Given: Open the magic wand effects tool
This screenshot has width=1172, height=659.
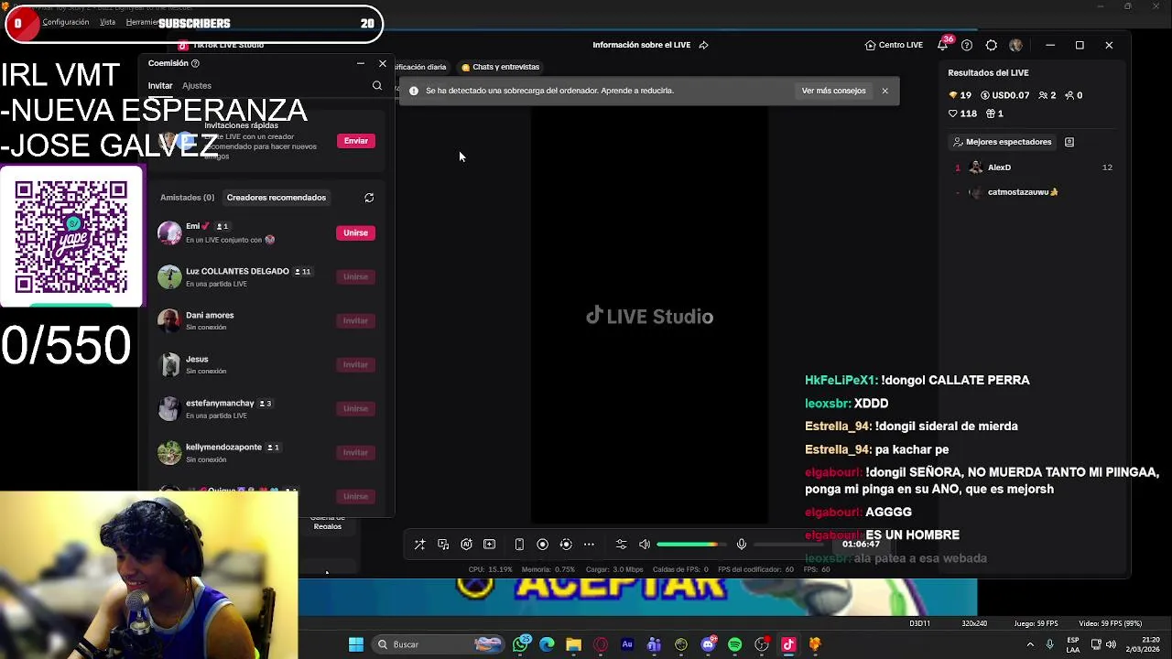Looking at the screenshot, I should (x=419, y=545).
